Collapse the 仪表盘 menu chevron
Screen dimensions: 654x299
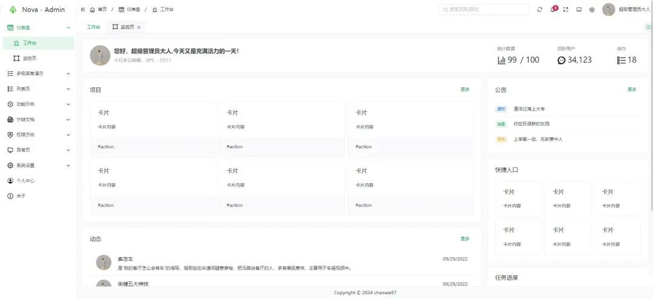coord(68,27)
